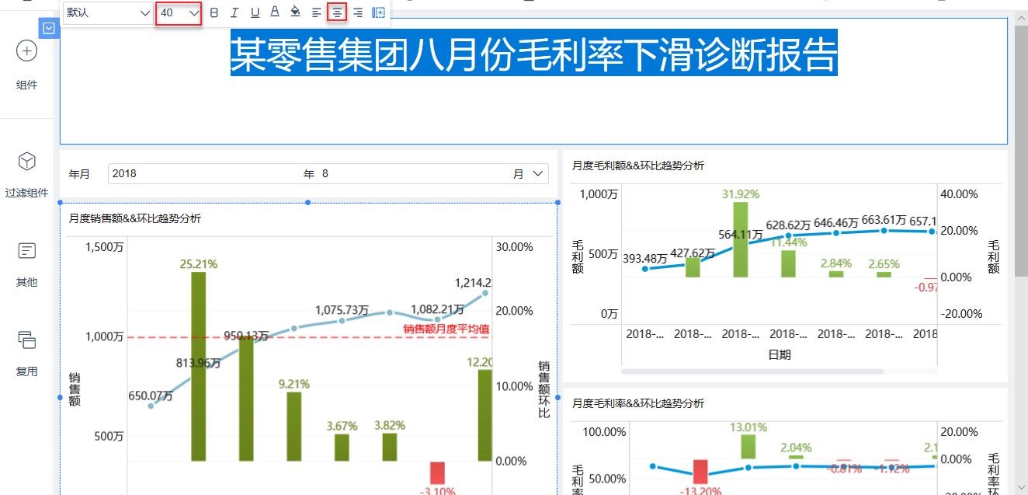Open the background fill color picker
Screen dimensions: 1028x495
click(x=295, y=12)
